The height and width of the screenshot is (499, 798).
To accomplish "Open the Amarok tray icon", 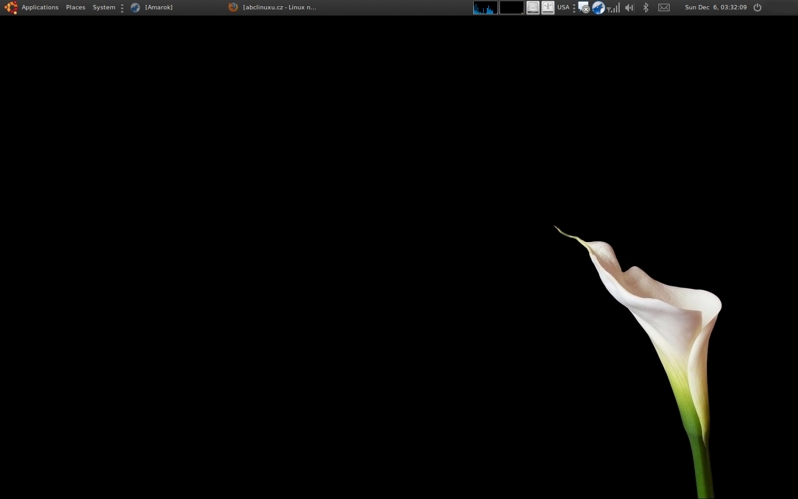I will click(x=598, y=7).
